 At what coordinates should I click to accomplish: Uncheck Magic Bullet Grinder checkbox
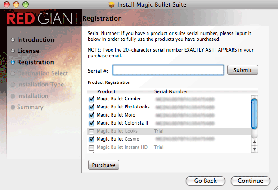tap(91, 99)
